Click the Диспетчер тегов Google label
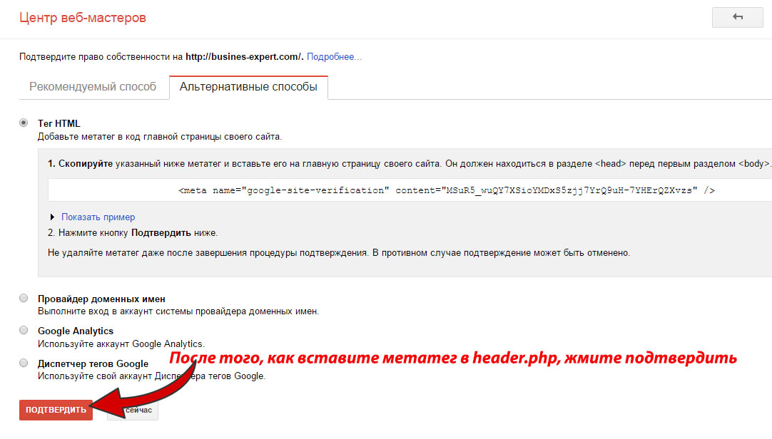This screenshot has height=439, width=772. tap(93, 363)
